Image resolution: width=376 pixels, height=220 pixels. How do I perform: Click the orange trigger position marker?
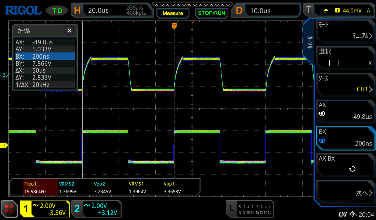coord(174,25)
